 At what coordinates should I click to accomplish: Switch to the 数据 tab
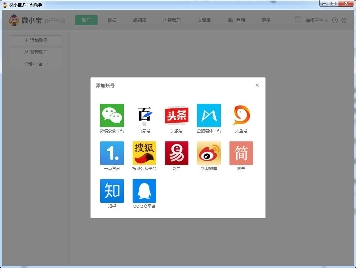tap(112, 20)
